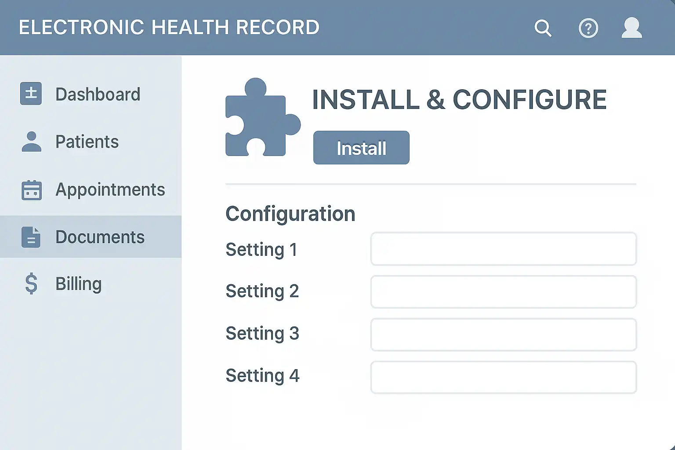Go to Dashboard in sidebar
Viewport: 675px width, 450px height.
pyautogui.click(x=98, y=94)
